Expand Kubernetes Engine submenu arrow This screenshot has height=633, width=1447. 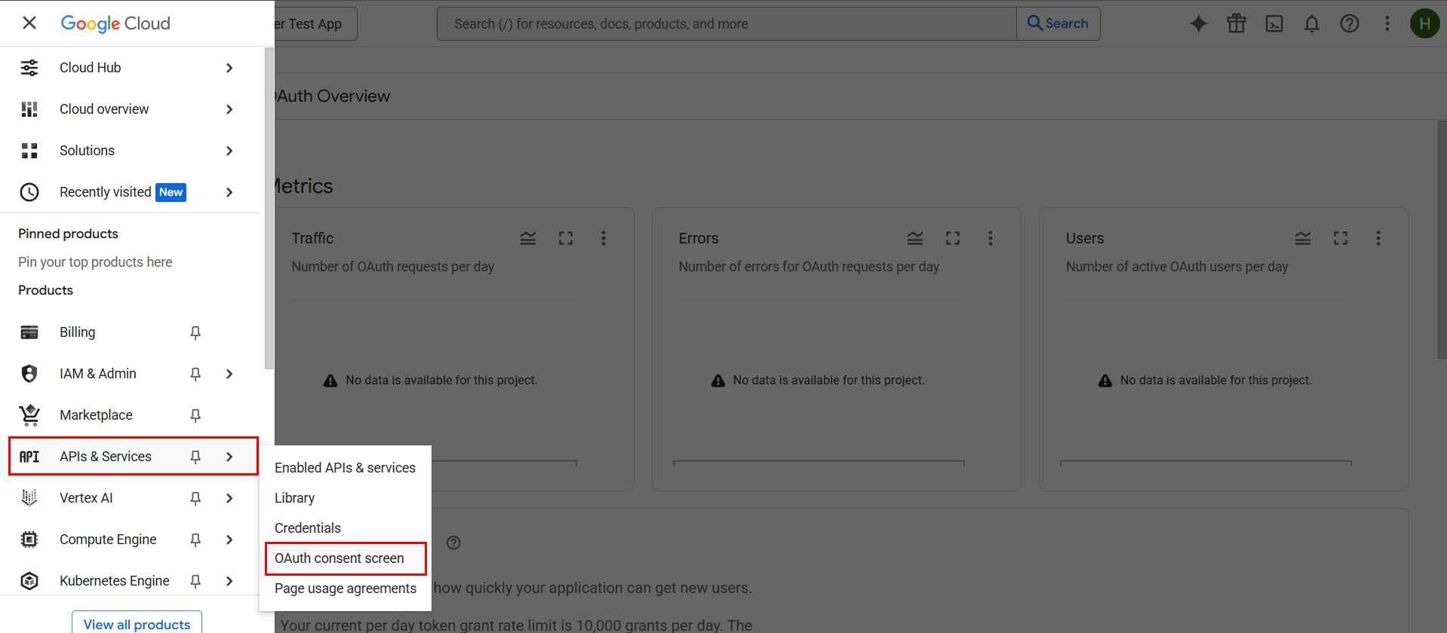229,581
